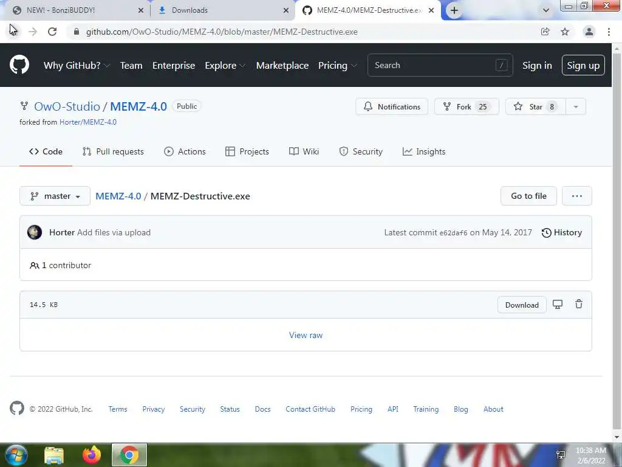The width and height of the screenshot is (622, 467).
Task: Click the delete file trash icon
Action: [579, 304]
